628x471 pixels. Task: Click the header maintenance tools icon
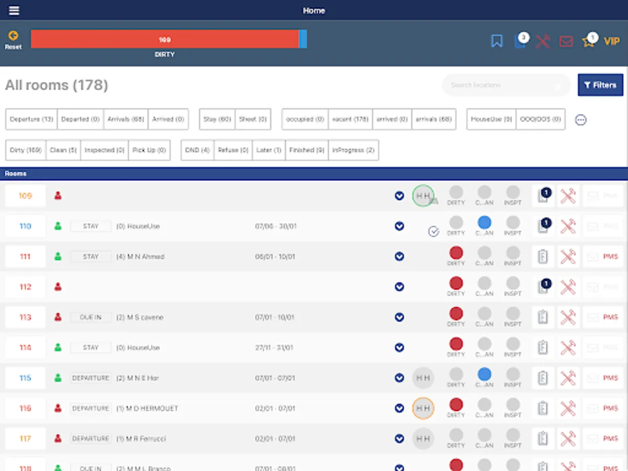[543, 41]
